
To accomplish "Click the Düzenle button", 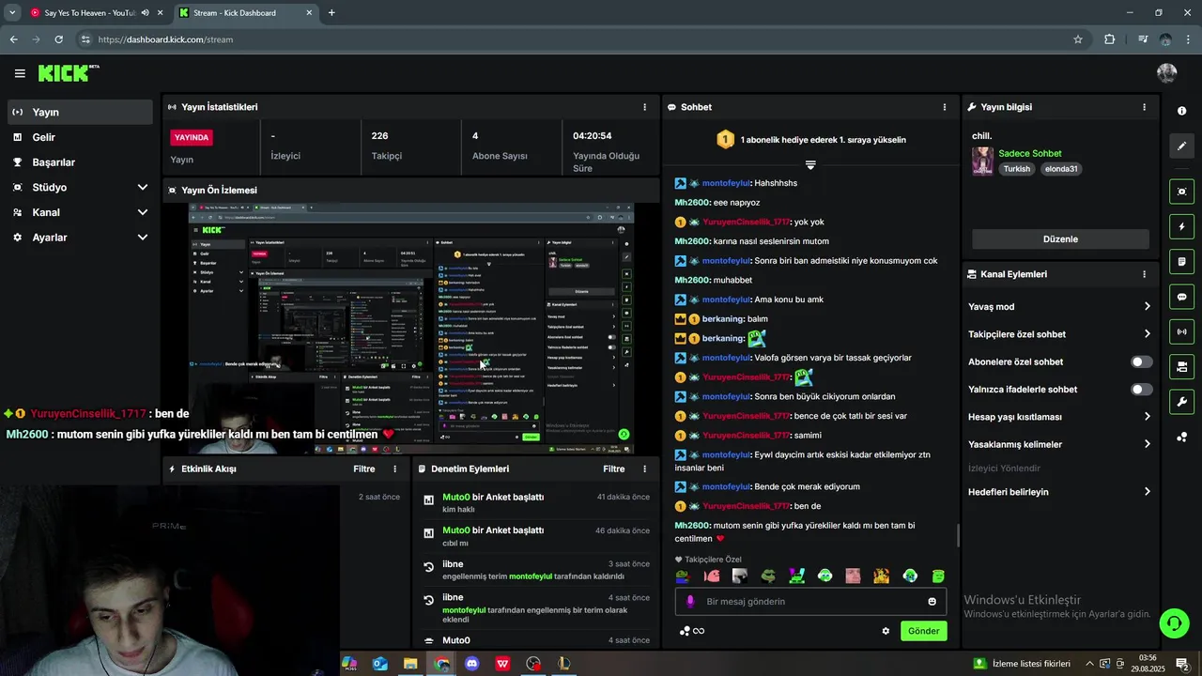I will [x=1060, y=238].
